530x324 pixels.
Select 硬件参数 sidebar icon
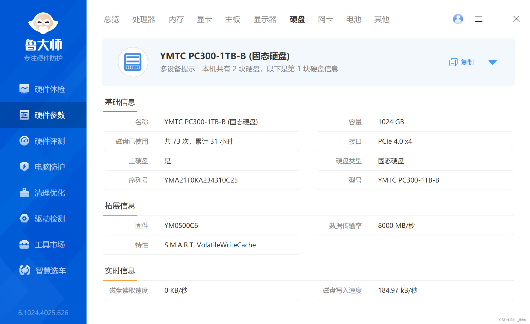point(24,115)
